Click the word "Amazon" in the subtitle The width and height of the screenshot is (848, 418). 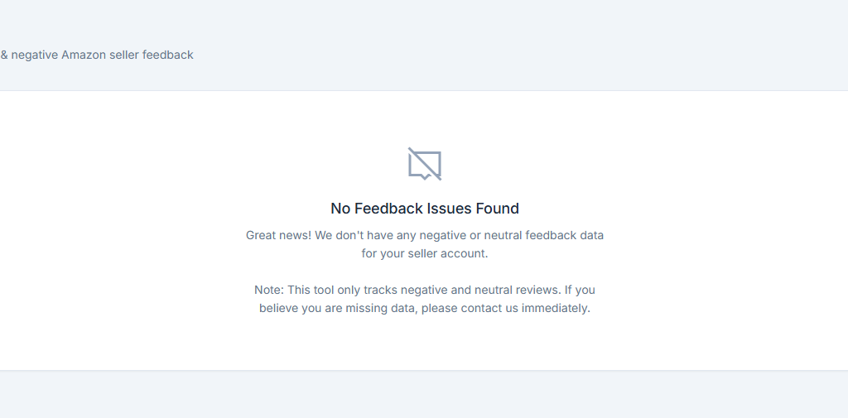click(x=84, y=55)
